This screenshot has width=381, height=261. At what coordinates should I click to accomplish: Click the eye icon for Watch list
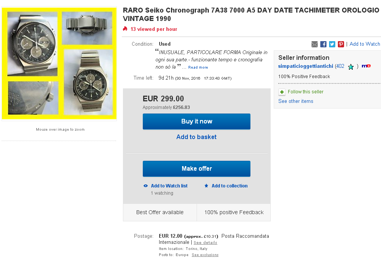tap(145, 186)
